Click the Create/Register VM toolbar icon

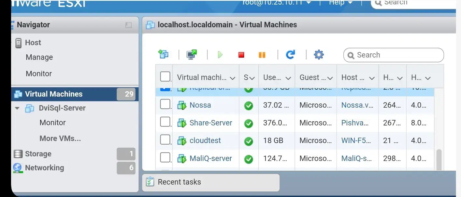(163, 54)
